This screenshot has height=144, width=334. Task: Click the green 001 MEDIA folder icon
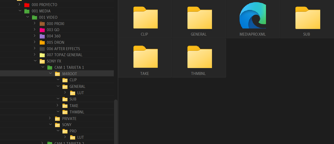pos(27,11)
